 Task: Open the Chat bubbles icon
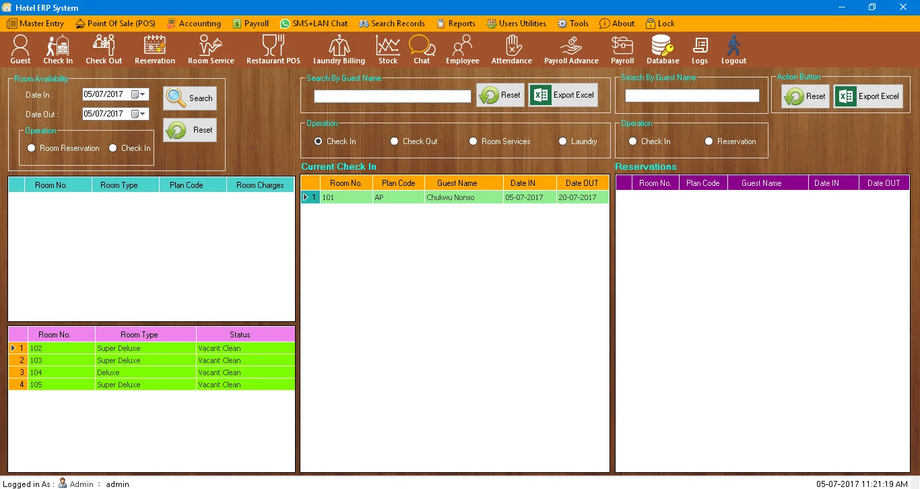[x=422, y=50]
